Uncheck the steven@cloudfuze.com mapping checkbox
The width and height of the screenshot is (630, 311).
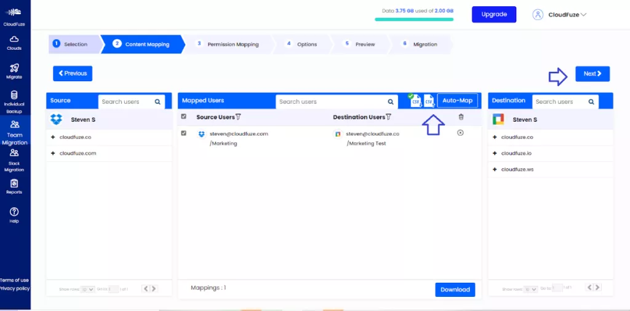point(183,133)
